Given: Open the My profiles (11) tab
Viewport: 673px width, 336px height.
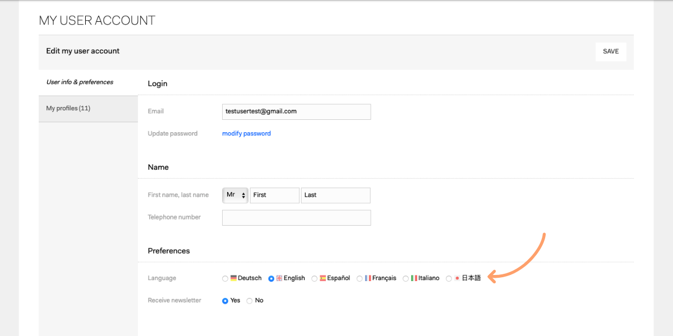Looking at the screenshot, I should tap(88, 109).
